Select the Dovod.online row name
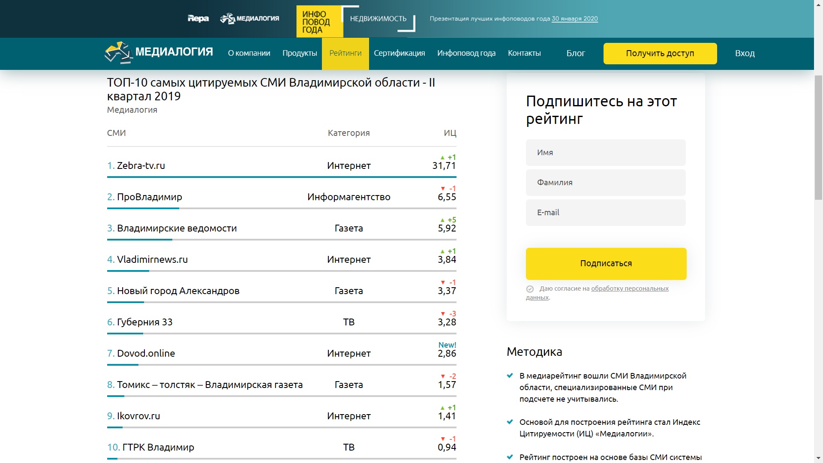The height and width of the screenshot is (463, 823). click(146, 353)
